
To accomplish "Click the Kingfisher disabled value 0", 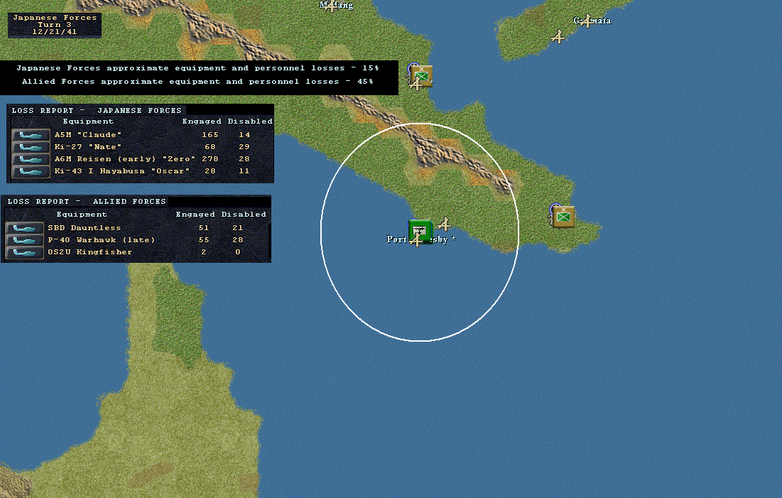I will (x=238, y=252).
